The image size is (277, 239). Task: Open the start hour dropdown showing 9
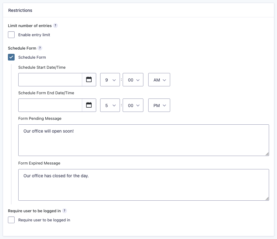(x=110, y=79)
